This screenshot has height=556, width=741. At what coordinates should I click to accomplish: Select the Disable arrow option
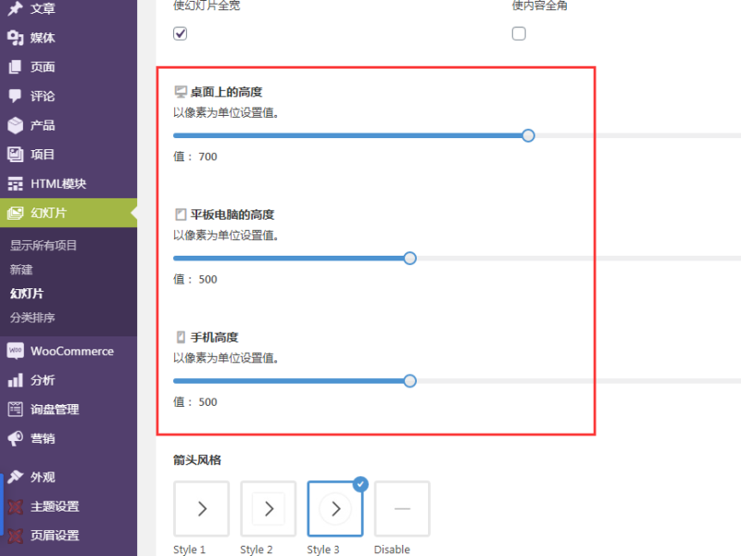402,509
